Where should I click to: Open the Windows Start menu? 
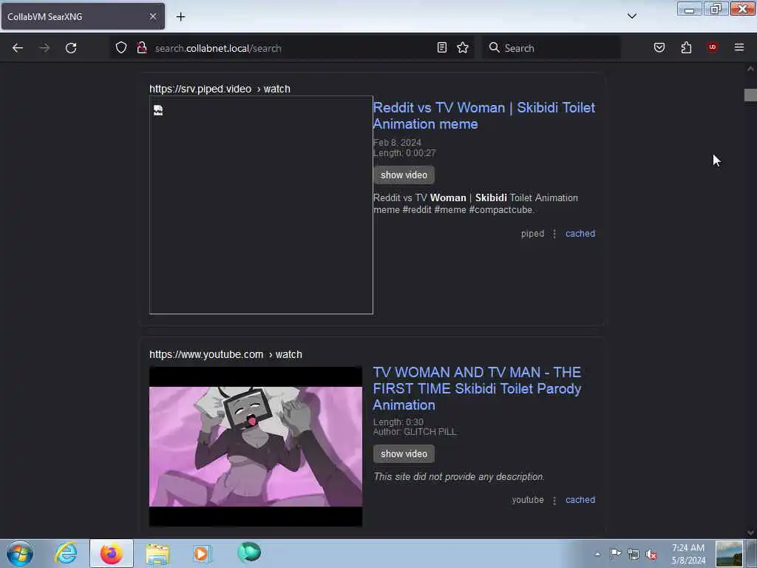[x=20, y=553]
